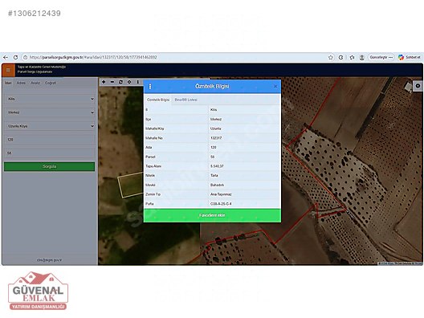This screenshot has width=424, height=318.
Task: Click the yellow highlighted parcel on map
Action: (x=131, y=185)
